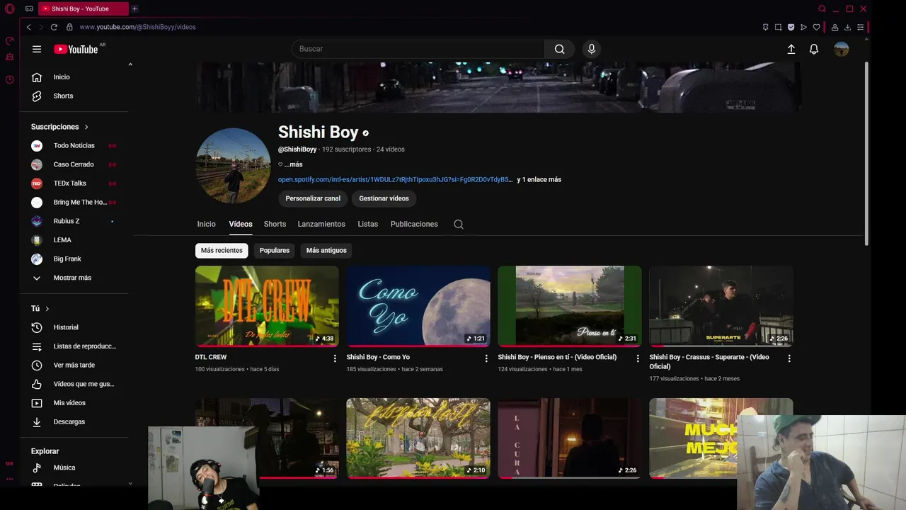Take a snapshot of the page
The image size is (906, 510).
pyautogui.click(x=778, y=27)
